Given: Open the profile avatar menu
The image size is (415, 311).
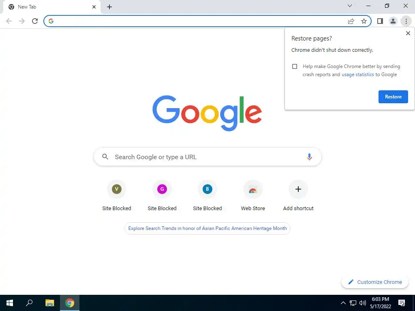Looking at the screenshot, I should (393, 21).
